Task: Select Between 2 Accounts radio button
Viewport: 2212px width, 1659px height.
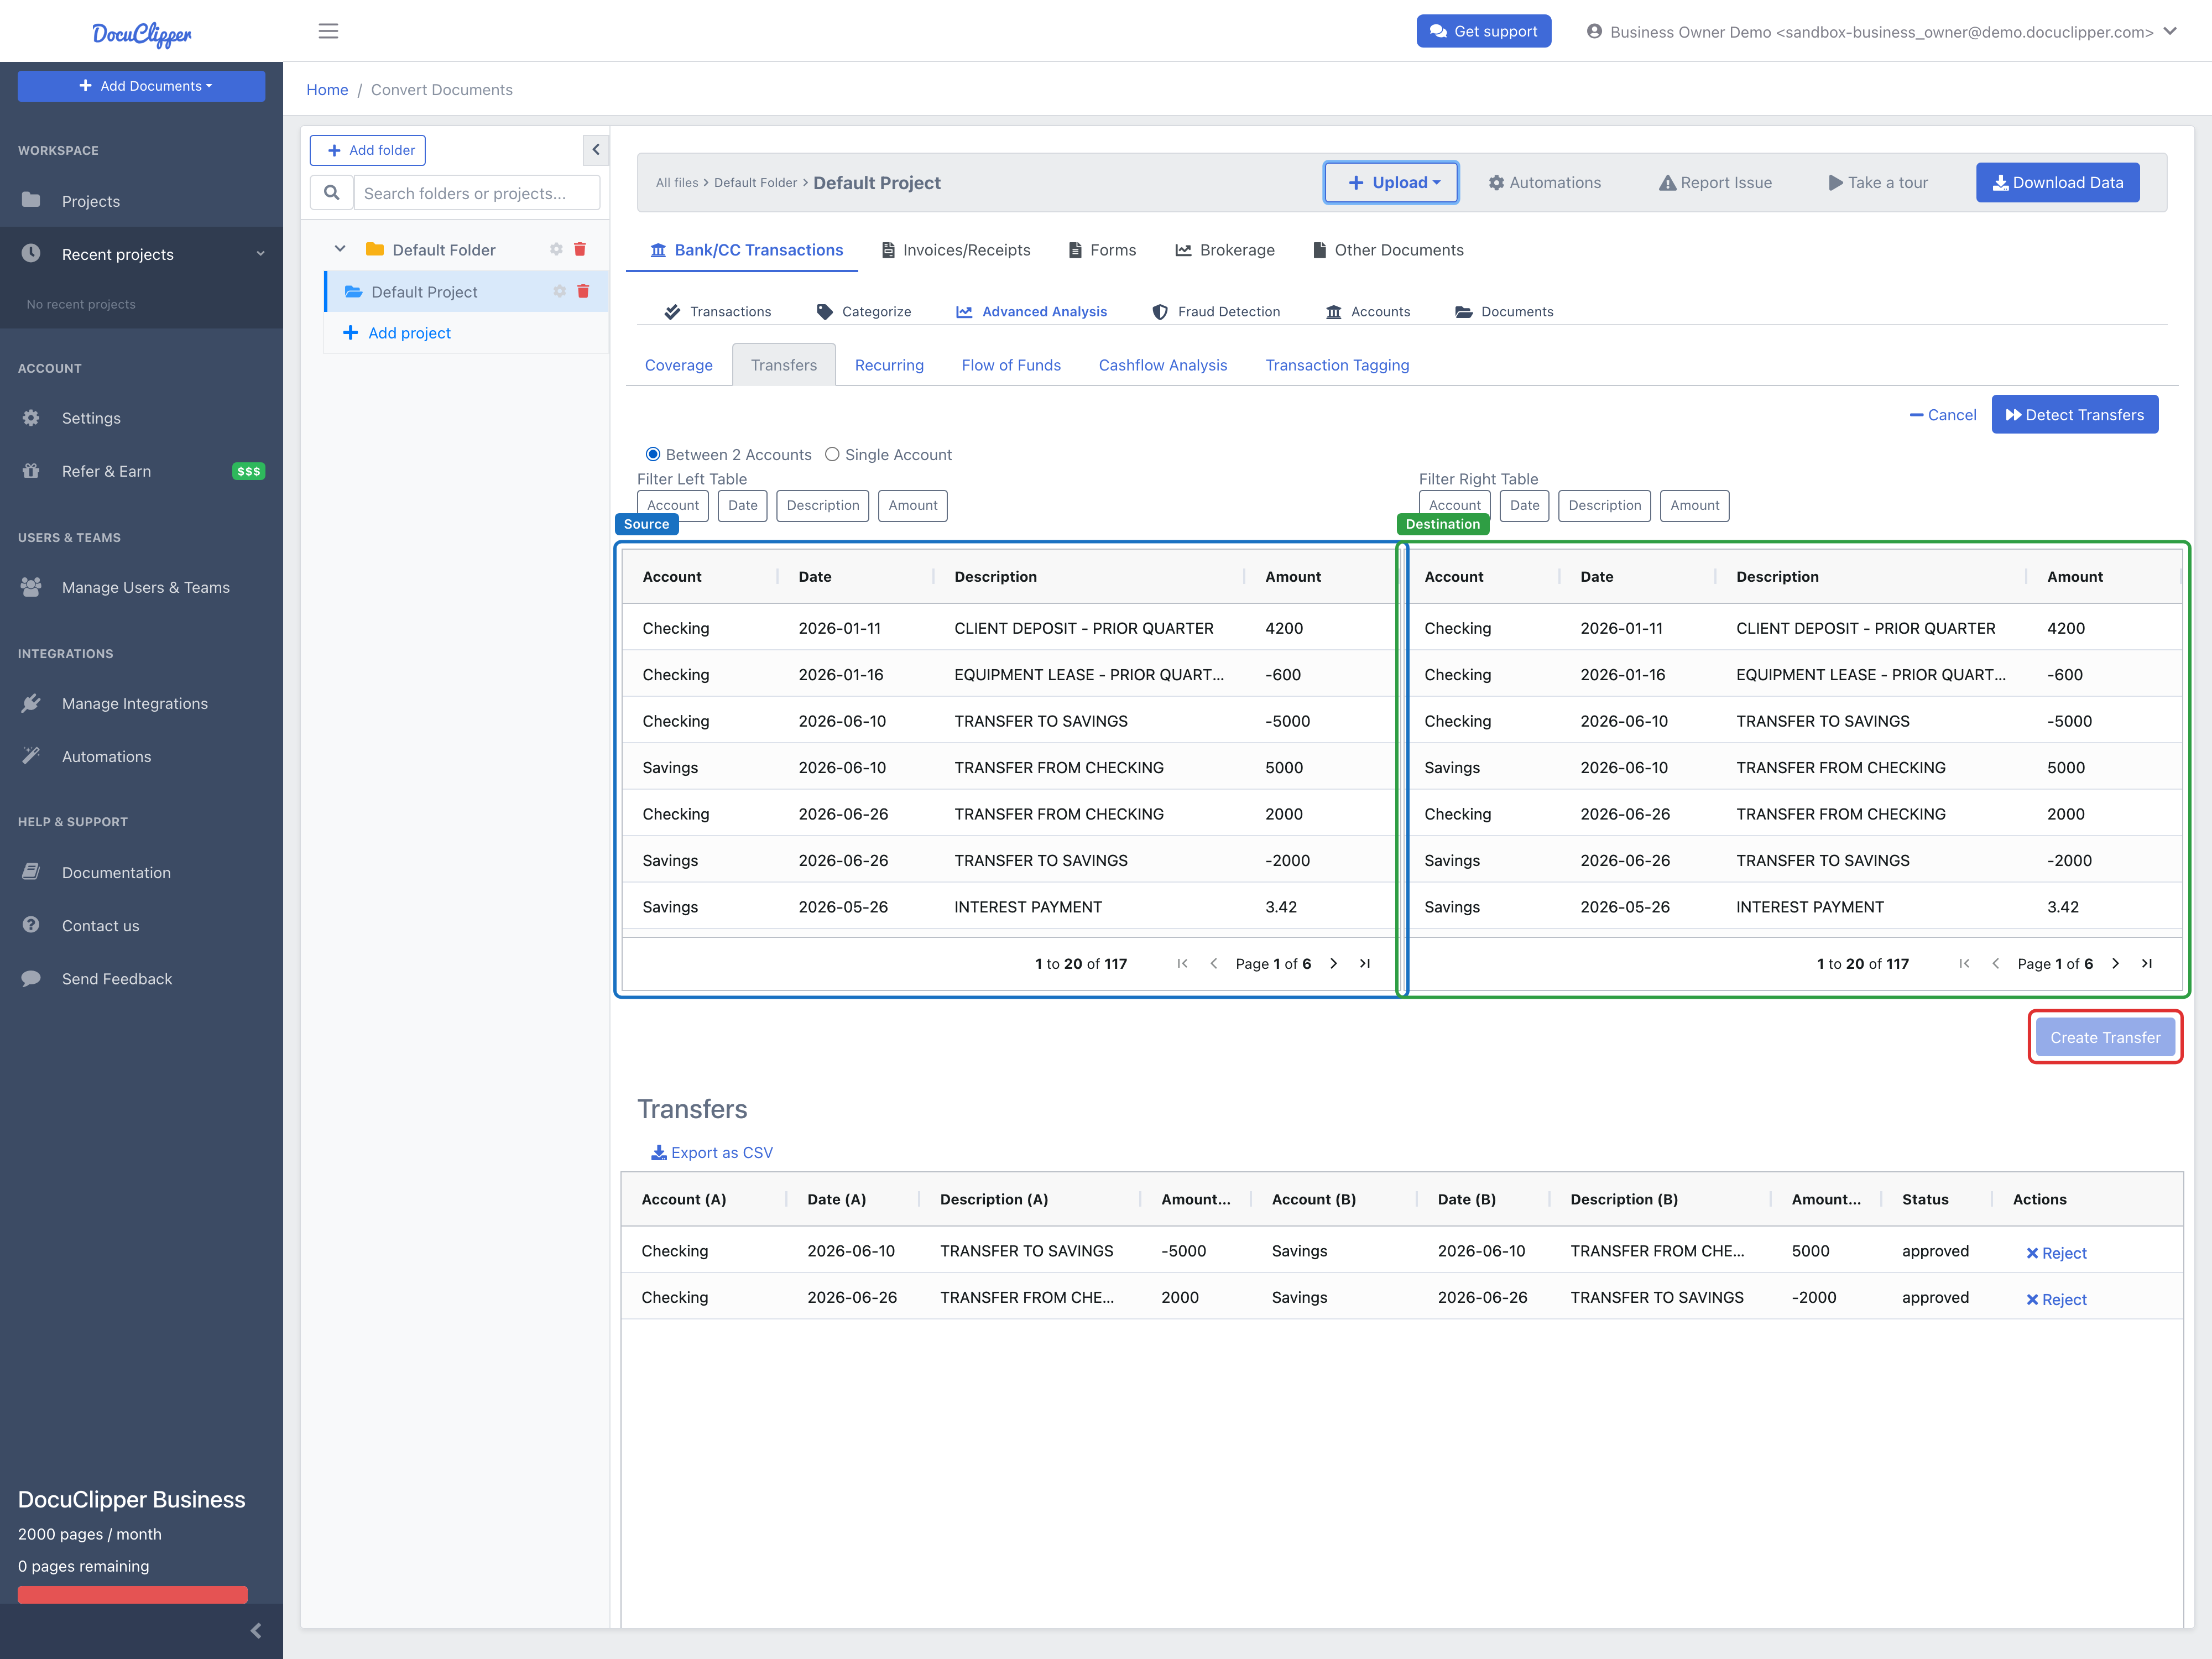Action: 653,454
